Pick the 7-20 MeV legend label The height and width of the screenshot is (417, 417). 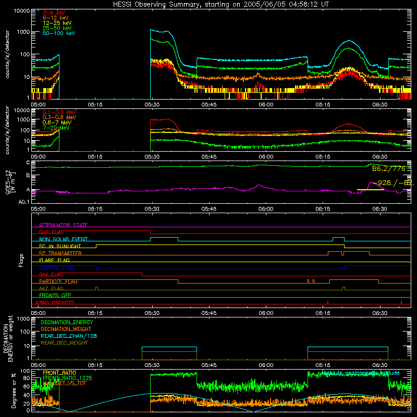(x=56, y=128)
